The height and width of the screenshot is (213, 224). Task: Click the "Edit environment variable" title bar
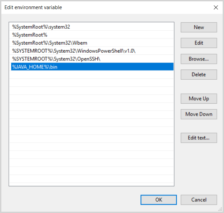102,7
